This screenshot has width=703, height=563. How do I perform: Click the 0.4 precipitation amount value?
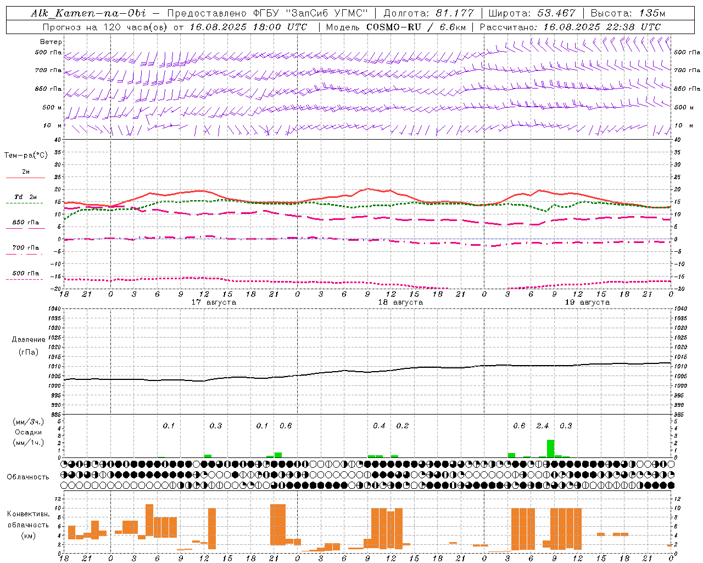point(379,426)
